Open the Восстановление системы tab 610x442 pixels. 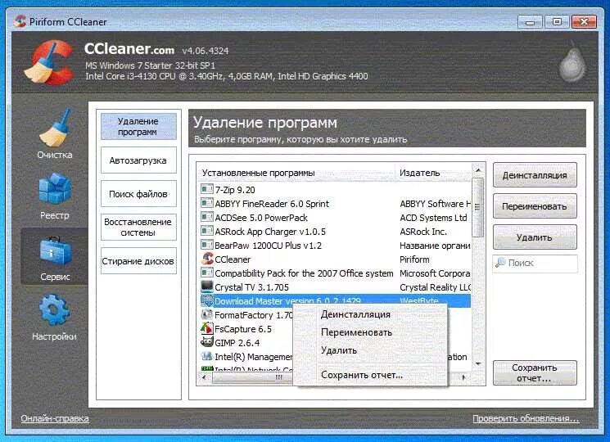pos(138,227)
